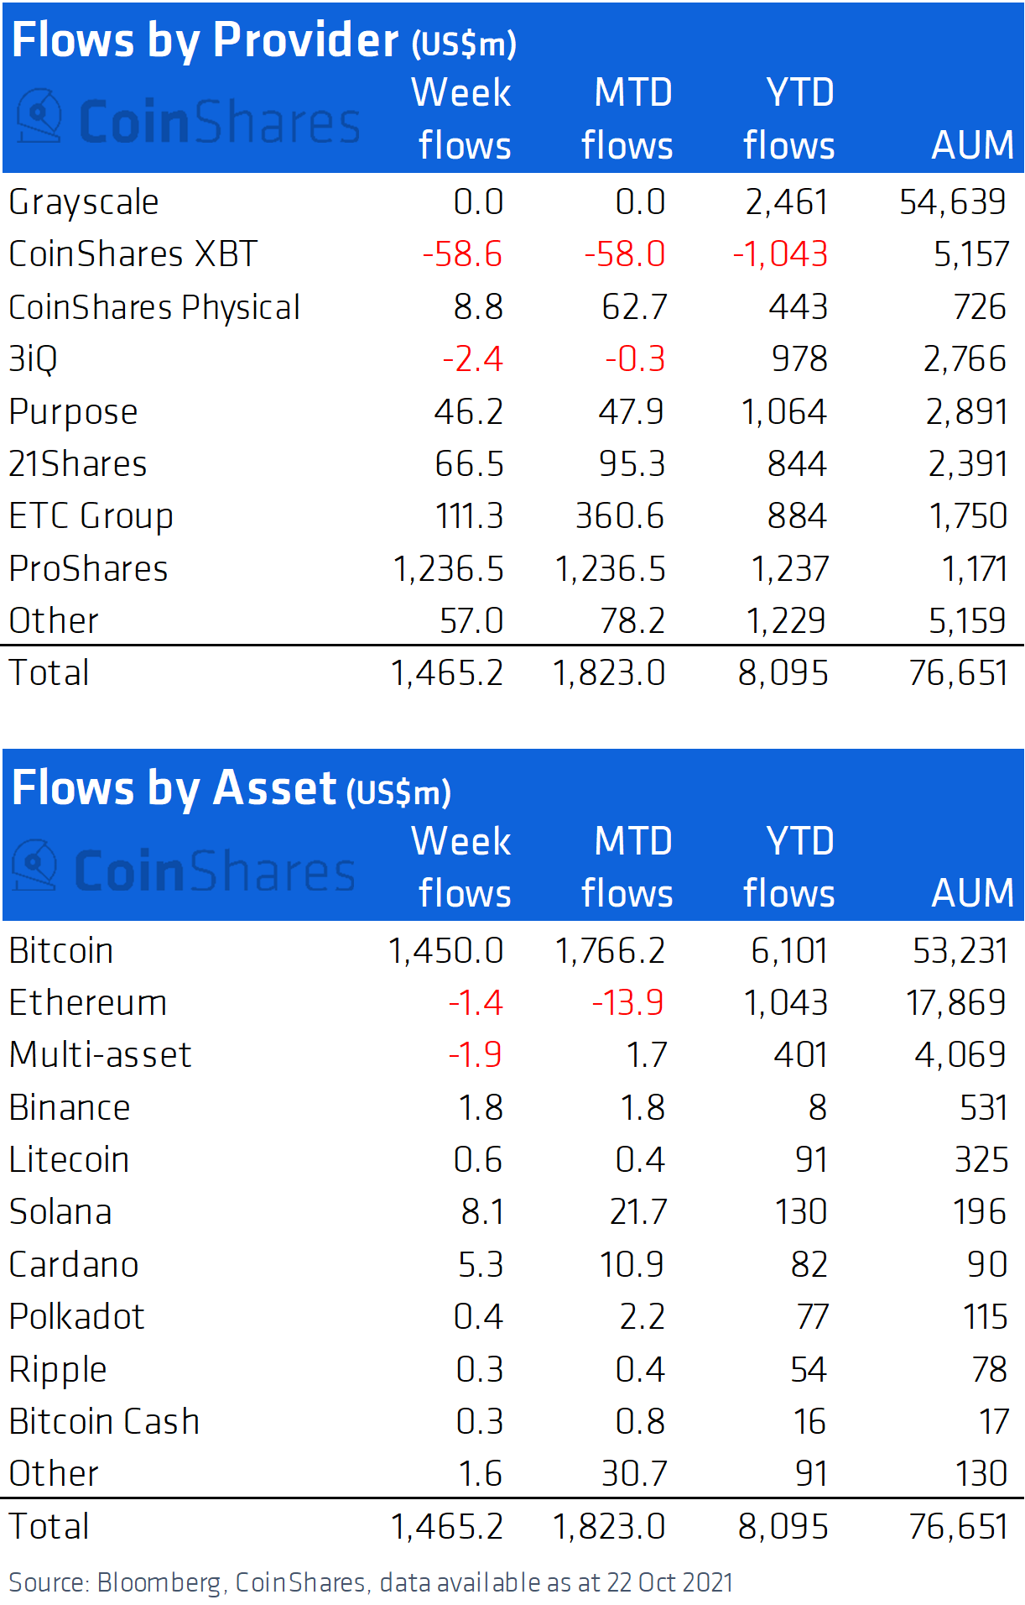This screenshot has width=1025, height=1605.
Task: Click the Grayscale row label
Action: pyautogui.click(x=84, y=202)
